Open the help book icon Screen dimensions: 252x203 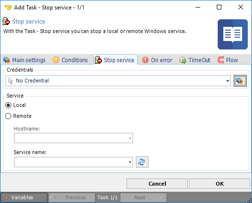[x=233, y=34]
